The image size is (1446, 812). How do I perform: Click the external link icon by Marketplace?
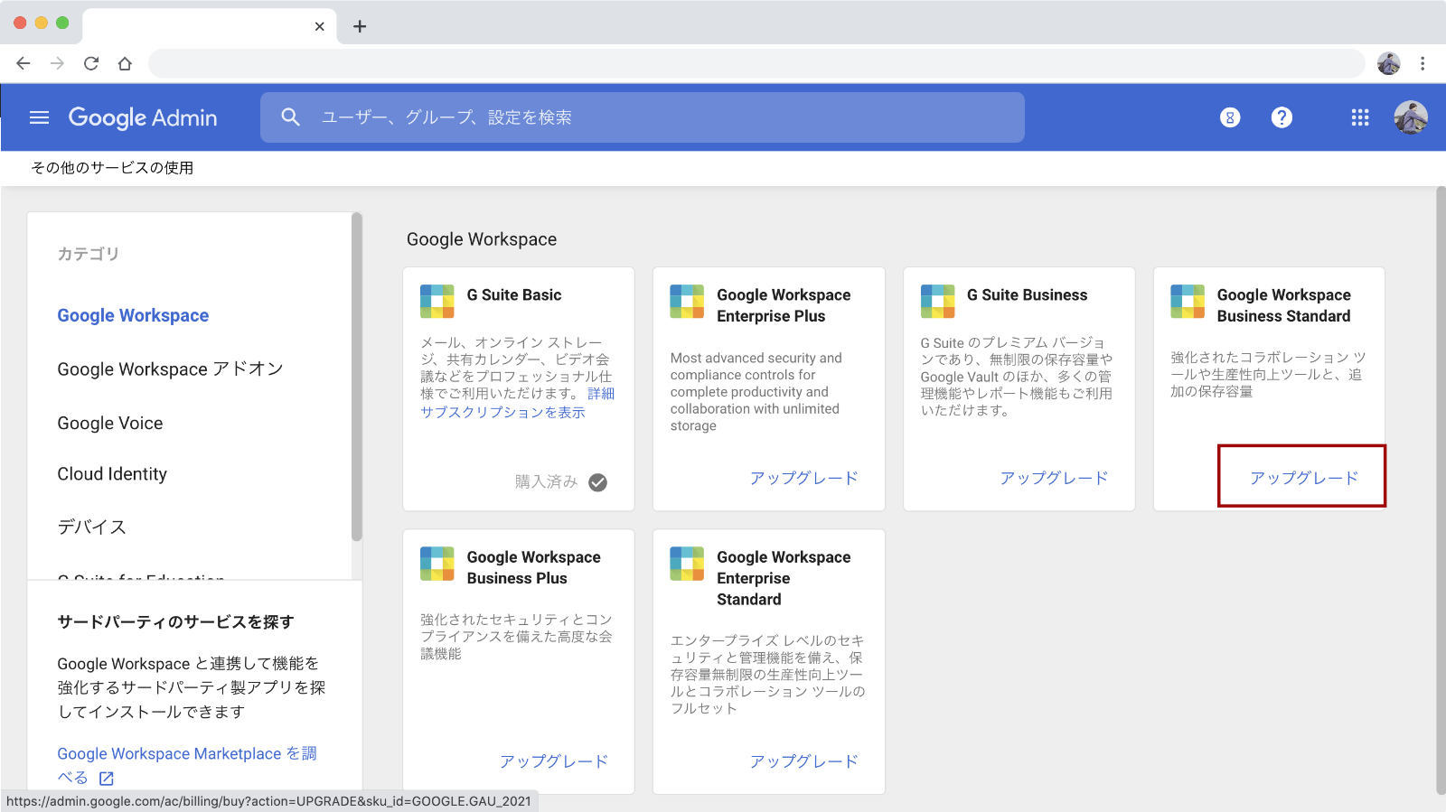tap(107, 779)
